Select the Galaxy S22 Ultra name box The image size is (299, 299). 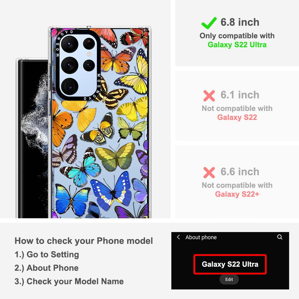click(x=230, y=264)
